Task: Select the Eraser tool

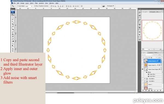Action: (x=13, y=39)
